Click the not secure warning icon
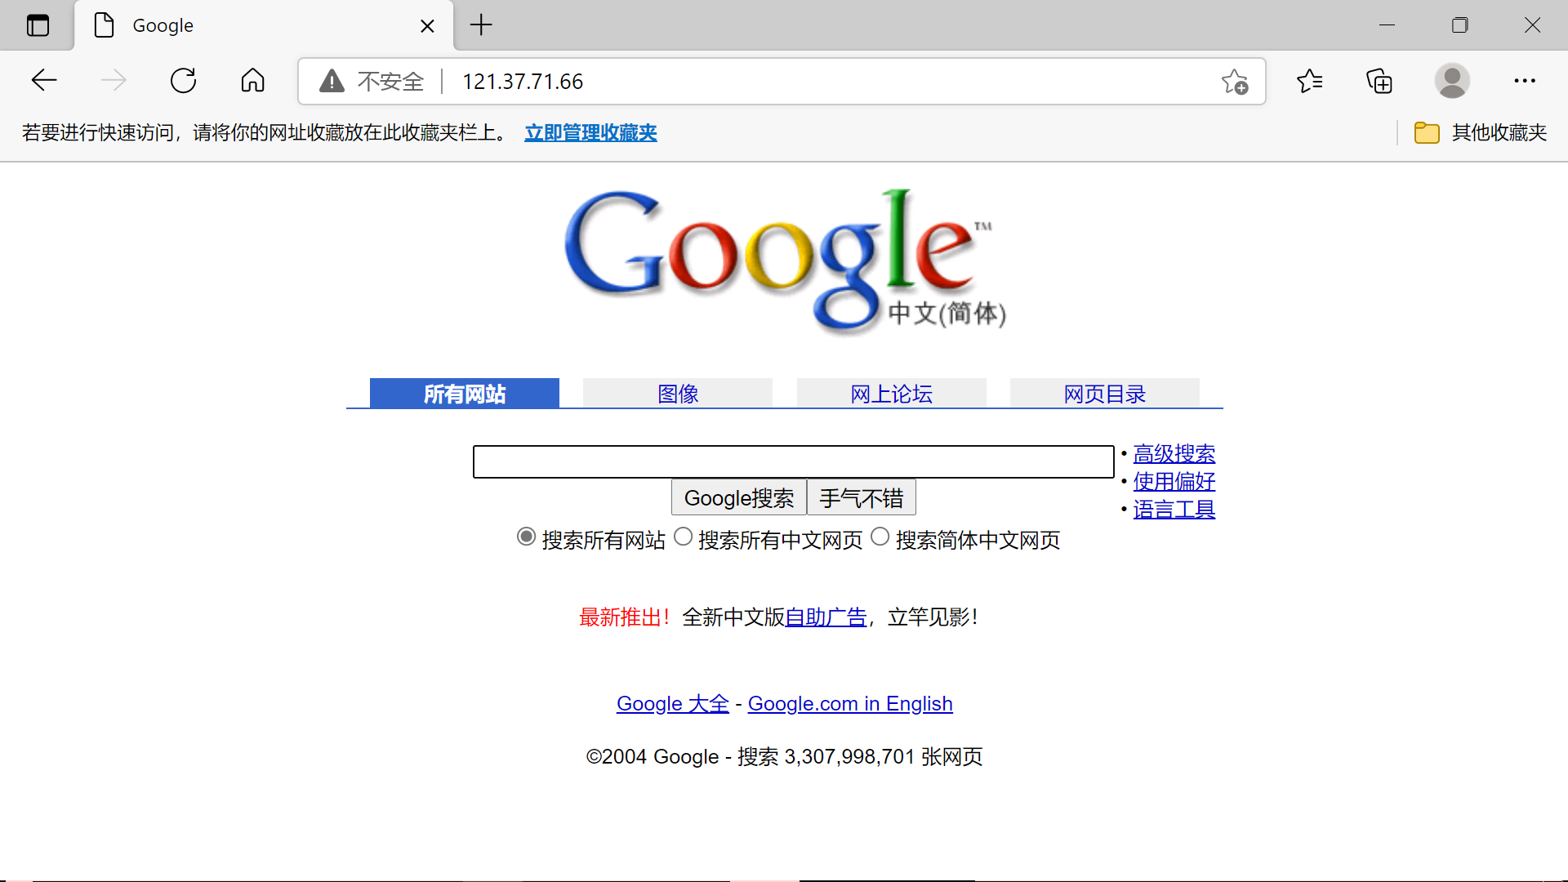Screen dimensions: 1568x882 [332, 81]
